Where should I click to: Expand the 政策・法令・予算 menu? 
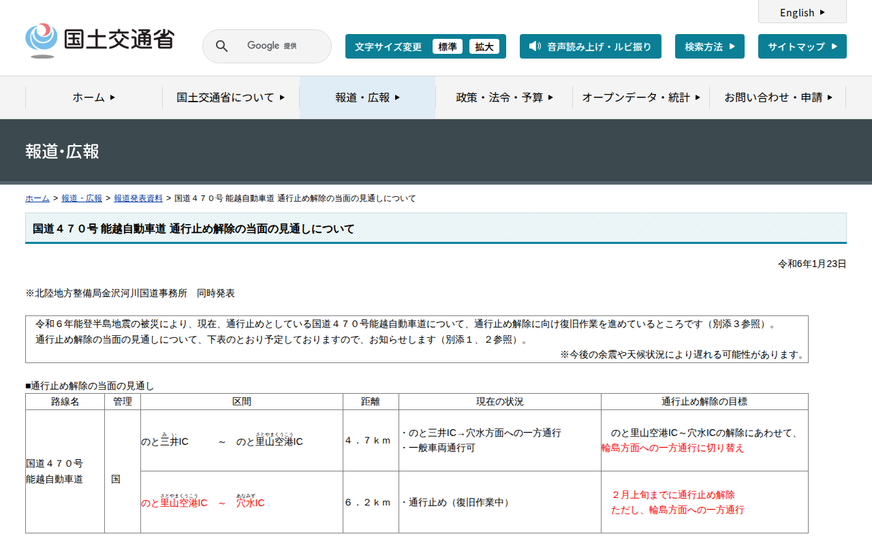coord(504,97)
